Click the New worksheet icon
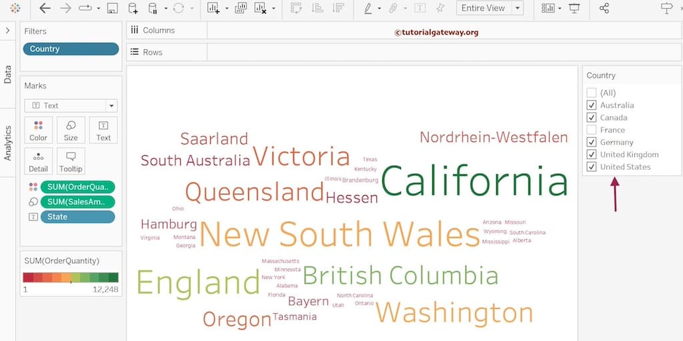 coord(213,8)
